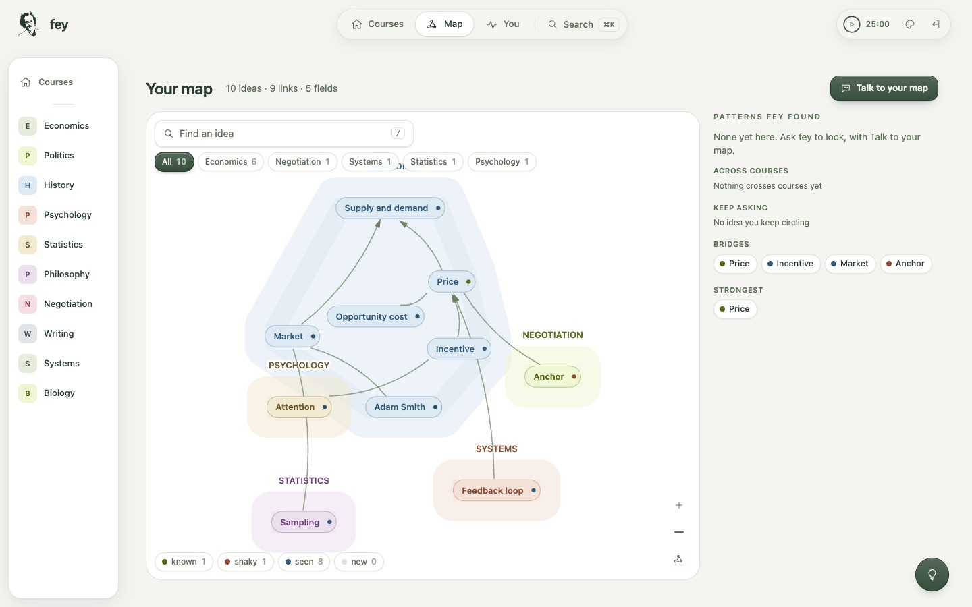Open Statistics course in sidebar
The width and height of the screenshot is (972, 607).
click(x=63, y=245)
